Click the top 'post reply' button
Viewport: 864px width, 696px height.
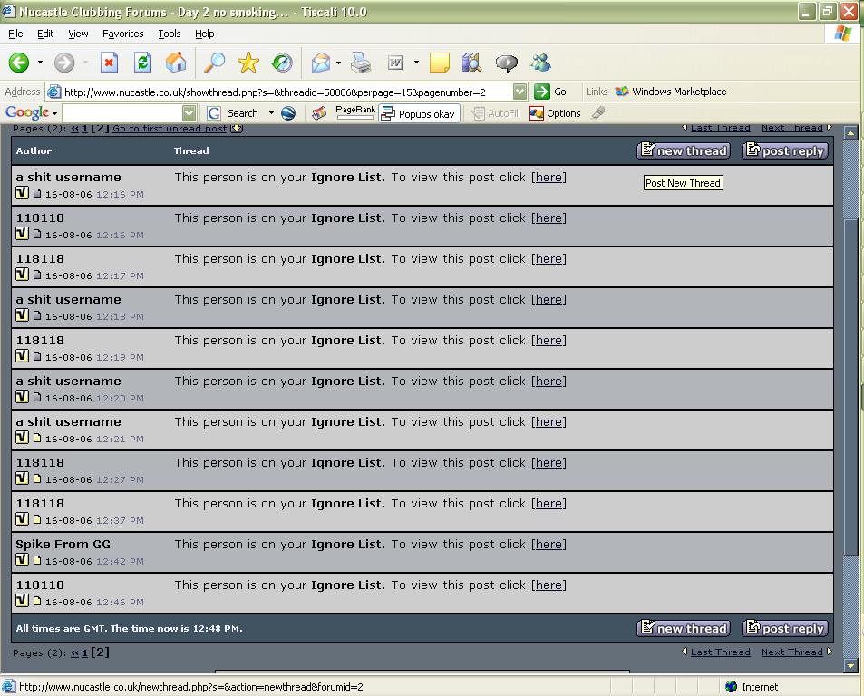point(785,150)
